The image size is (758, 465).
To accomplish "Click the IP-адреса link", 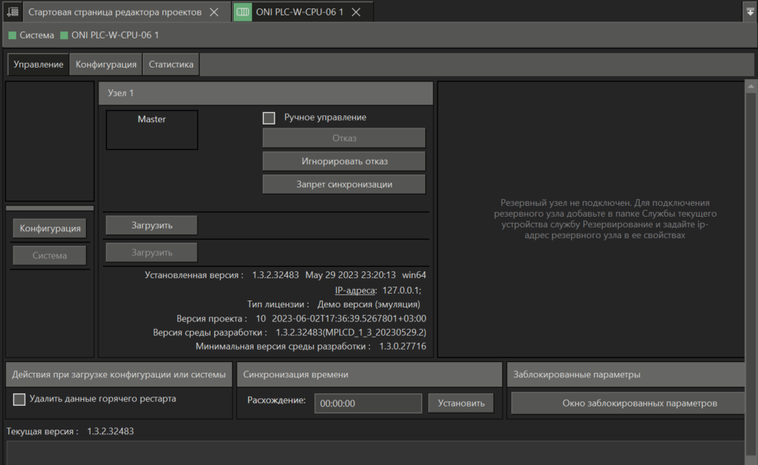I will coord(355,291).
